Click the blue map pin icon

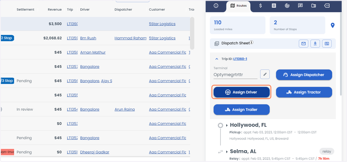(x=333, y=25)
